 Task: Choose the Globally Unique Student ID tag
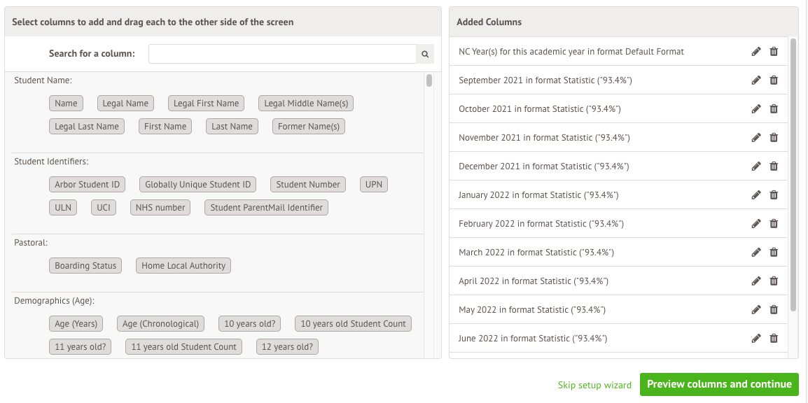197,185
